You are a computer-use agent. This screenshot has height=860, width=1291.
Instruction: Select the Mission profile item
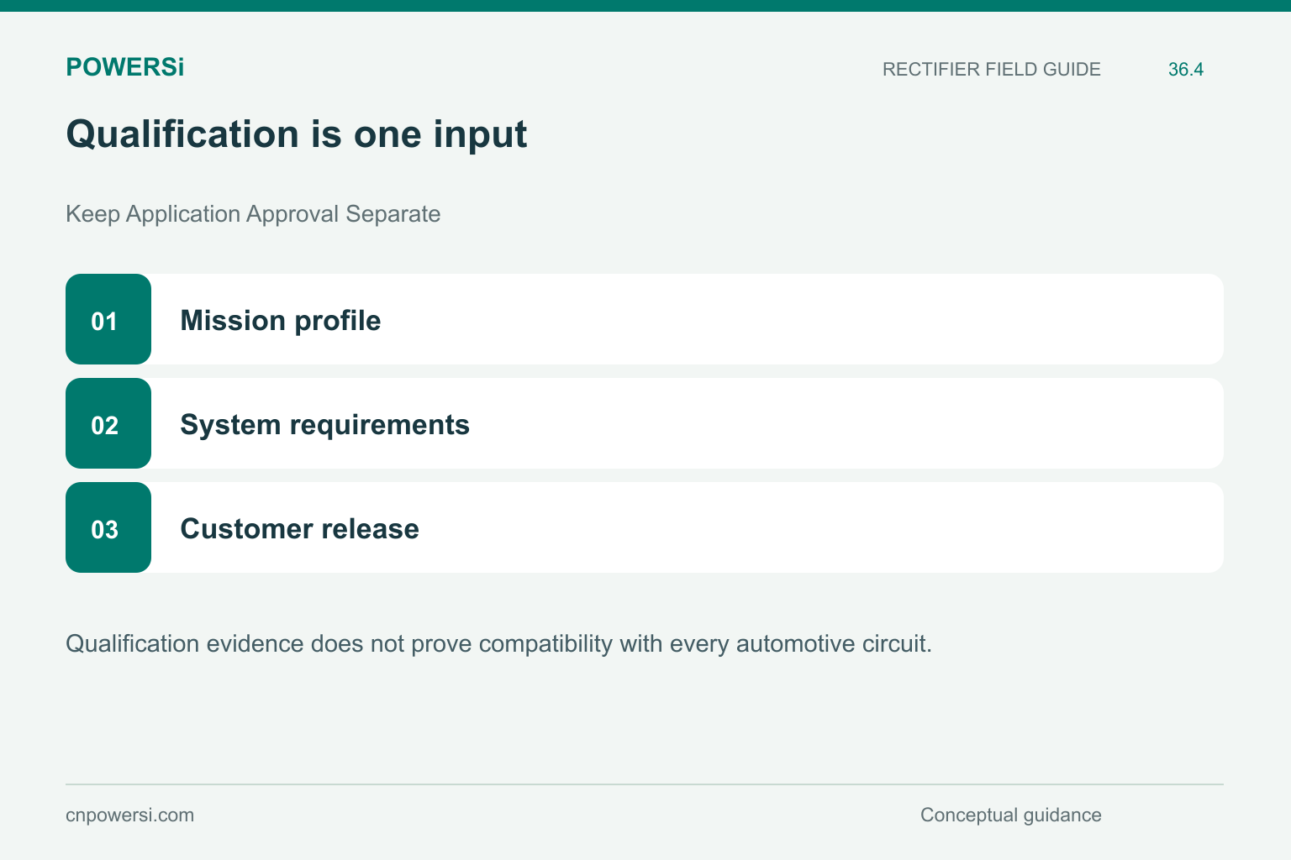pyautogui.click(x=645, y=319)
